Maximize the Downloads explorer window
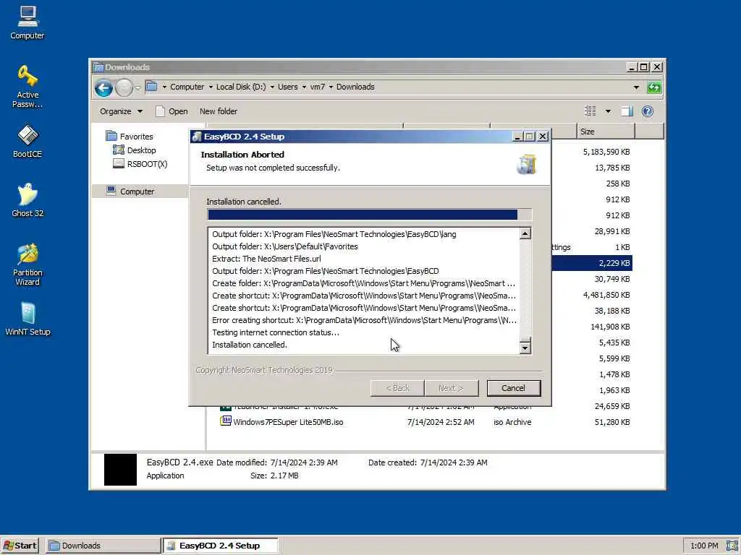Image resolution: width=741 pixels, height=555 pixels. [643, 67]
